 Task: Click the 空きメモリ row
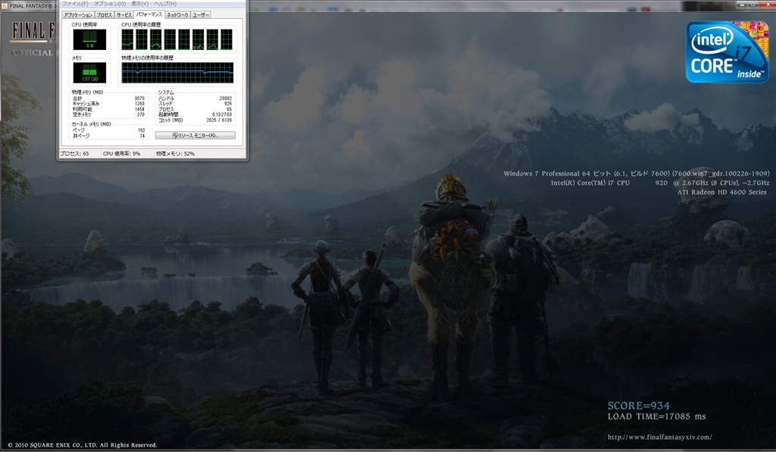click(108, 115)
